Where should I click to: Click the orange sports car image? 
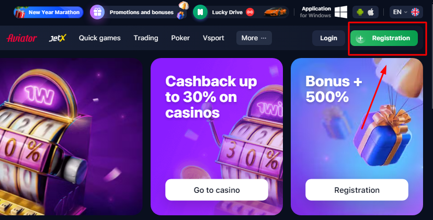coord(275,12)
